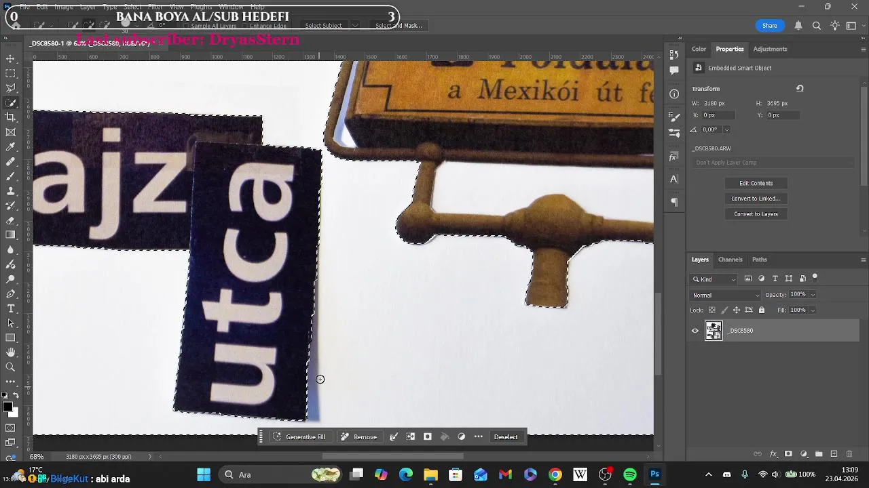Toggle the smart object layer filter

pyautogui.click(x=803, y=279)
